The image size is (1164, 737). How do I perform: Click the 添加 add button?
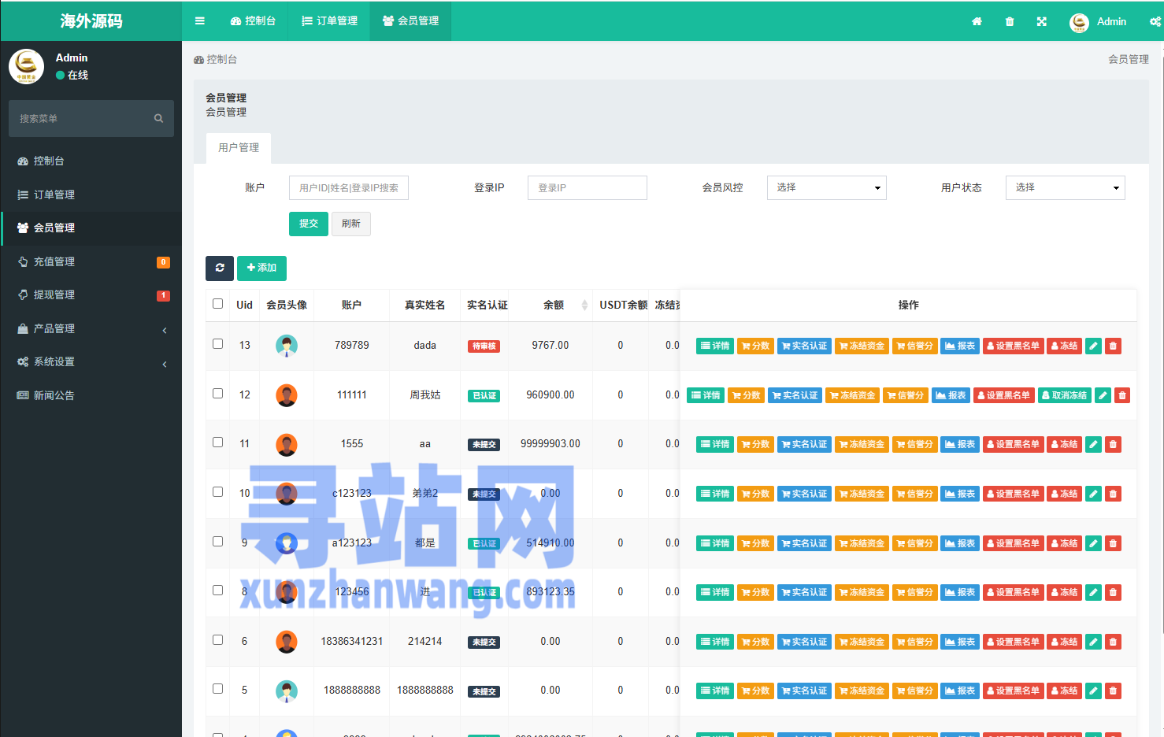[x=261, y=269]
